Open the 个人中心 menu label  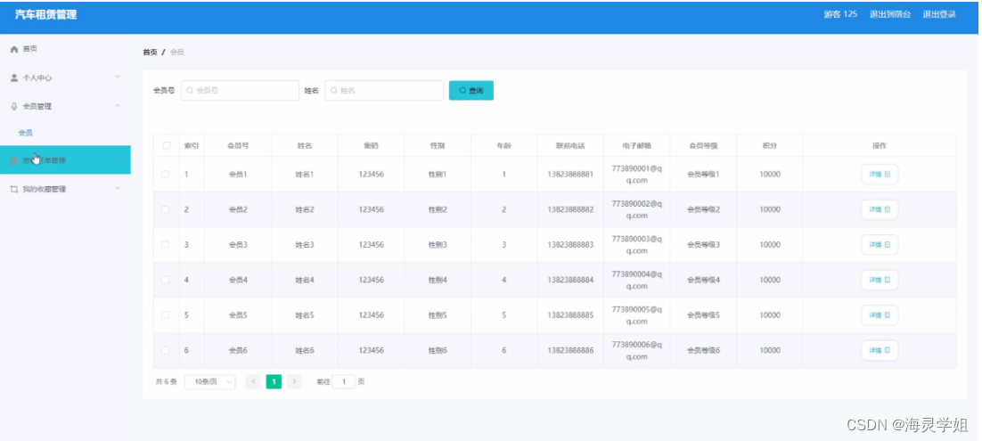pos(37,78)
